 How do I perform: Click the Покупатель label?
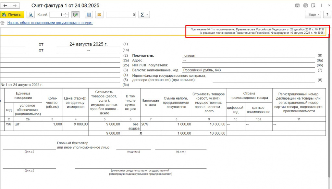[x=143, y=56]
